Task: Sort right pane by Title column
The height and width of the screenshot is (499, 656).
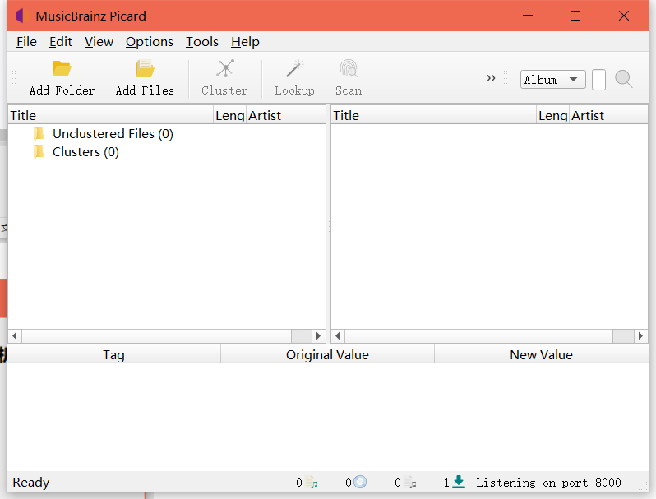Action: pyautogui.click(x=434, y=115)
